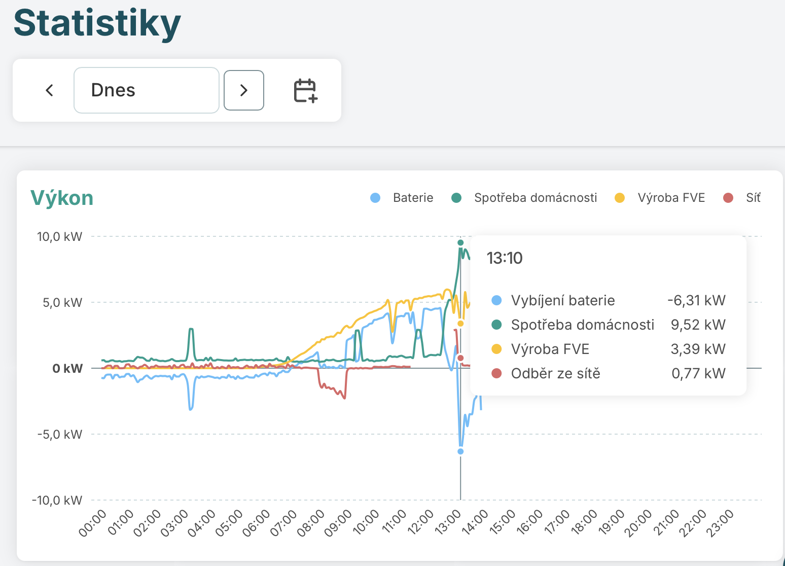Click the red Síť legend dot

pos(728,198)
